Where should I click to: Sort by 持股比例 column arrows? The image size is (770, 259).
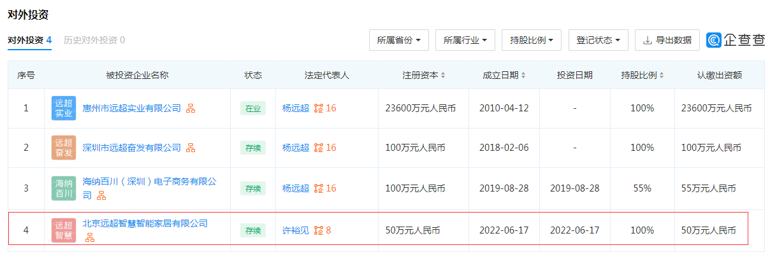662,75
